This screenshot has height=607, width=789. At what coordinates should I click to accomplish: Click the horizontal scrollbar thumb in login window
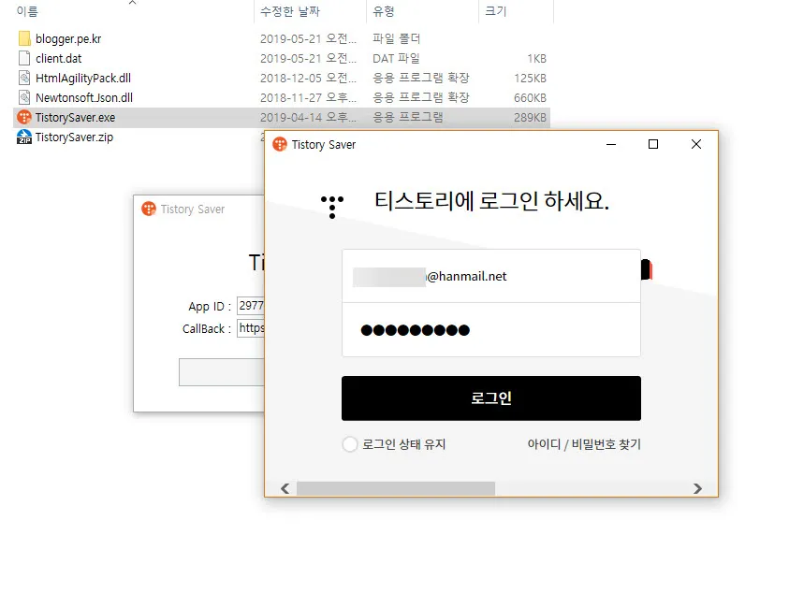(x=396, y=488)
